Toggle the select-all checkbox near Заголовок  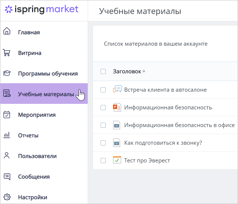(x=103, y=71)
